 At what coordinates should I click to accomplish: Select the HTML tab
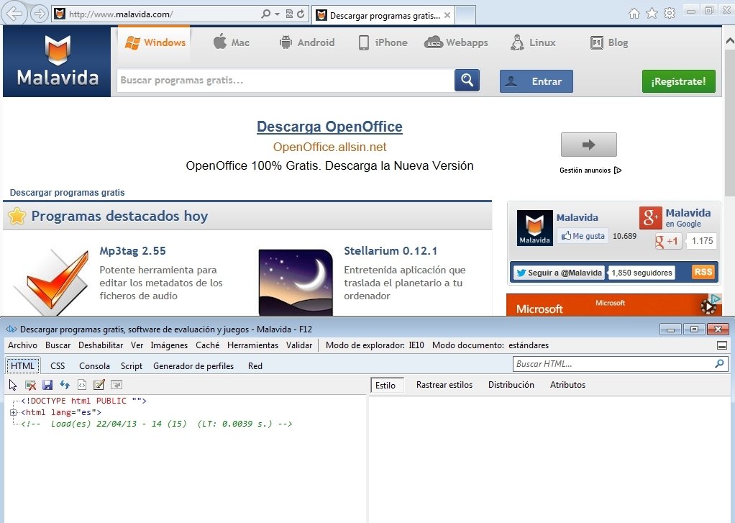22,366
